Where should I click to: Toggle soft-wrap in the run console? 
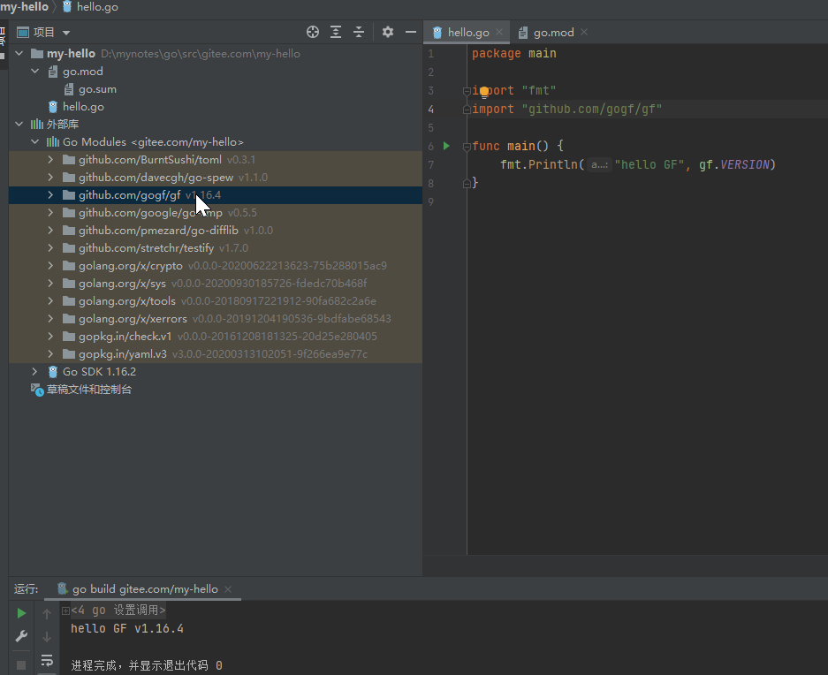[47, 660]
